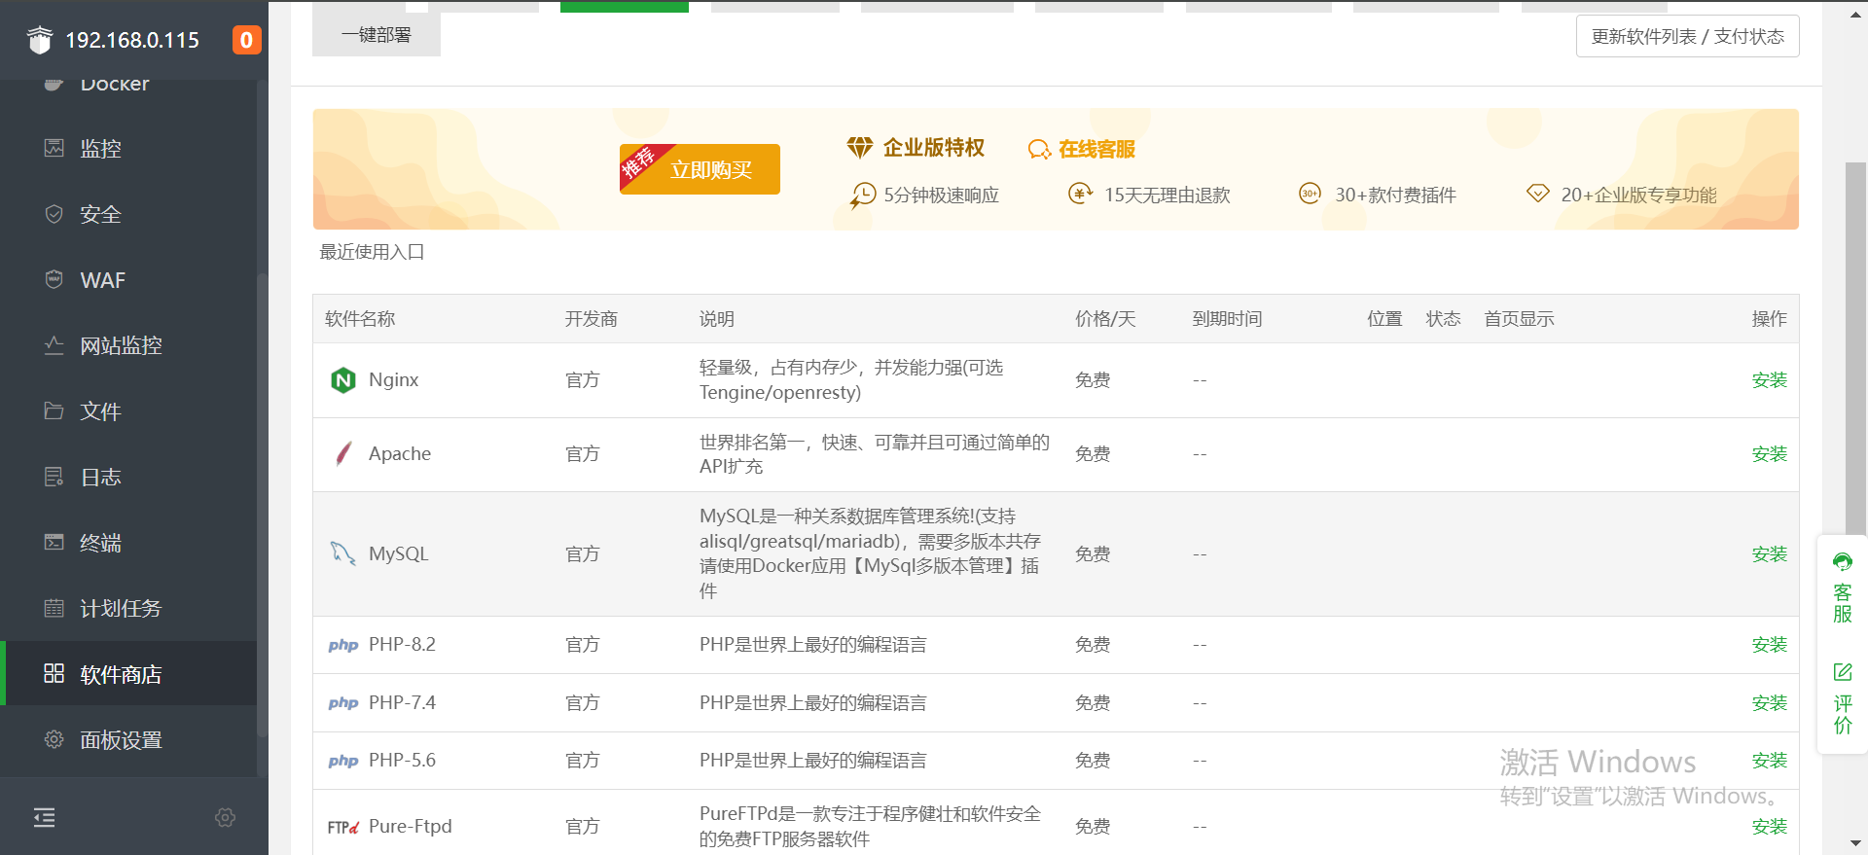Install PHP-5.6 via its 安装 link
The image size is (1868, 855).
tap(1769, 761)
